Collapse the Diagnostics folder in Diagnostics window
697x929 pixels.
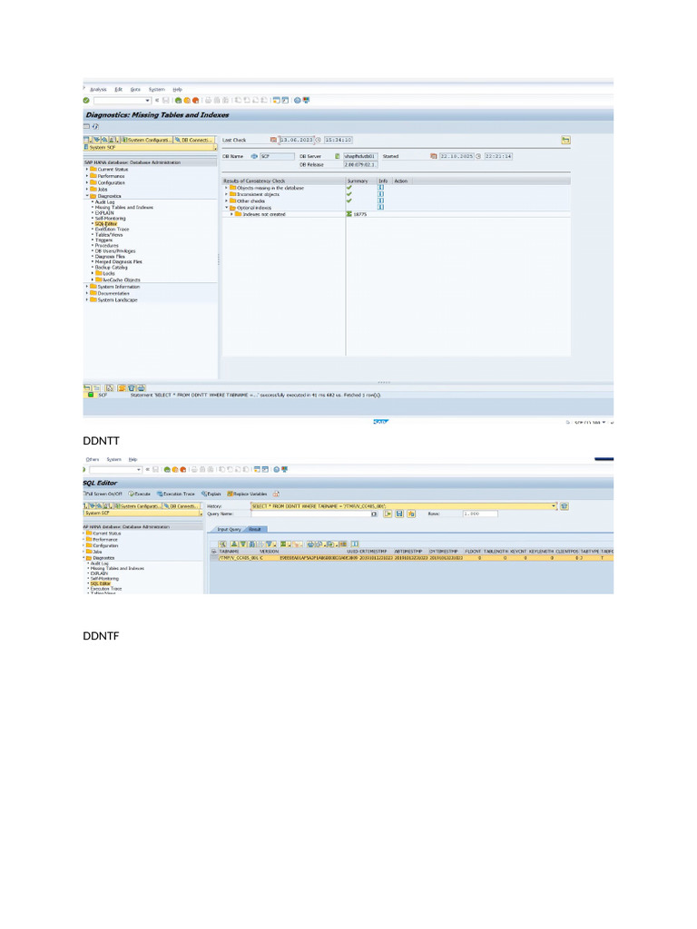[87, 196]
